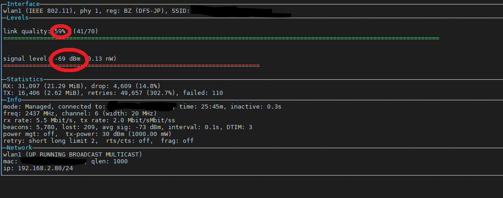The height and width of the screenshot is (198, 503).
Task: Click the Network section header
Action: pyautogui.click(x=20, y=147)
